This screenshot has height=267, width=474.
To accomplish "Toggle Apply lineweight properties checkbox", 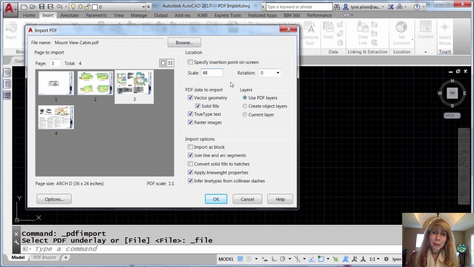I will [190, 172].
